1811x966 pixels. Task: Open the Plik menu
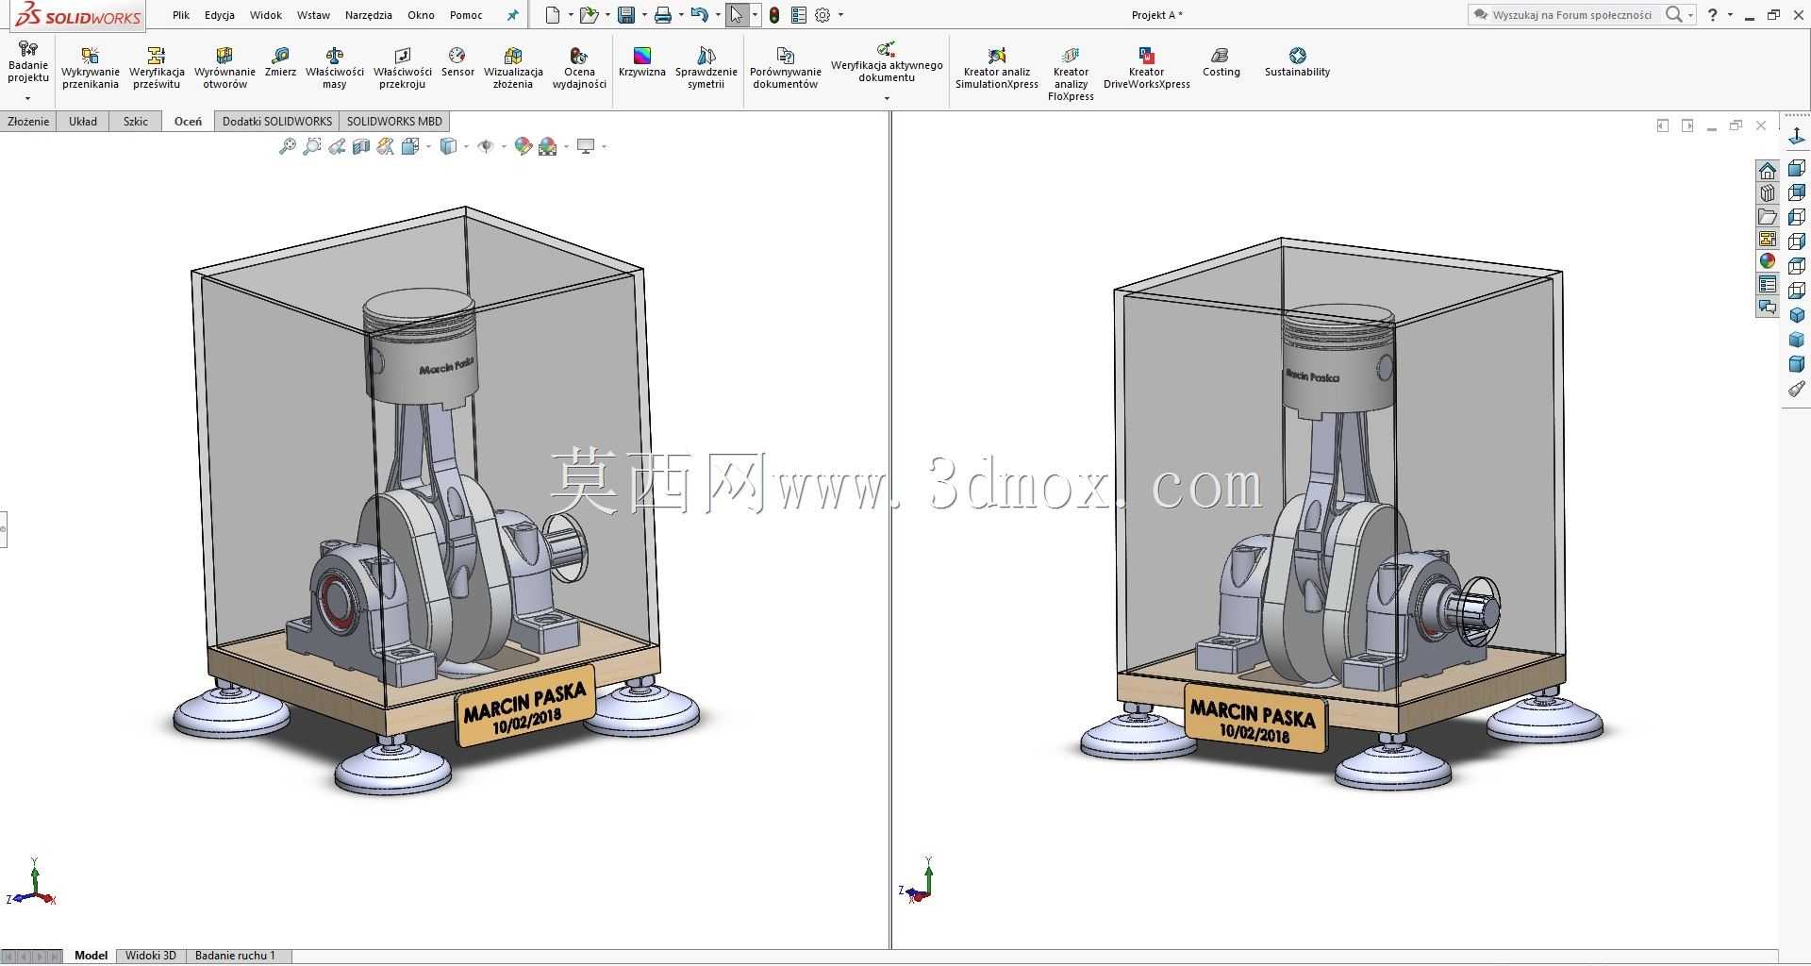[181, 15]
